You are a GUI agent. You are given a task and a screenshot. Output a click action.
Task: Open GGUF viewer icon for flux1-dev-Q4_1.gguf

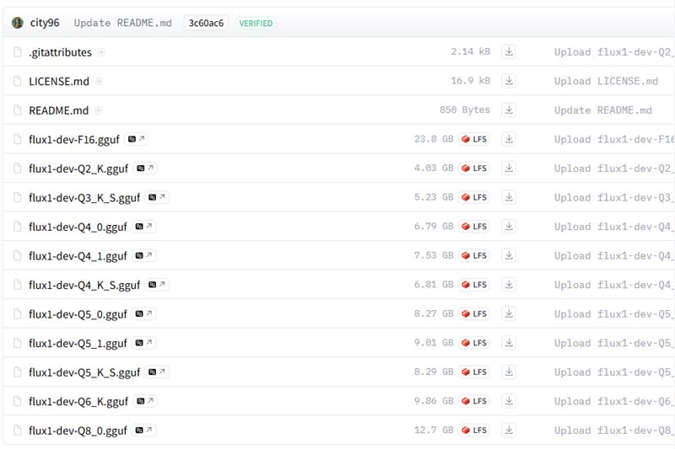click(x=143, y=255)
